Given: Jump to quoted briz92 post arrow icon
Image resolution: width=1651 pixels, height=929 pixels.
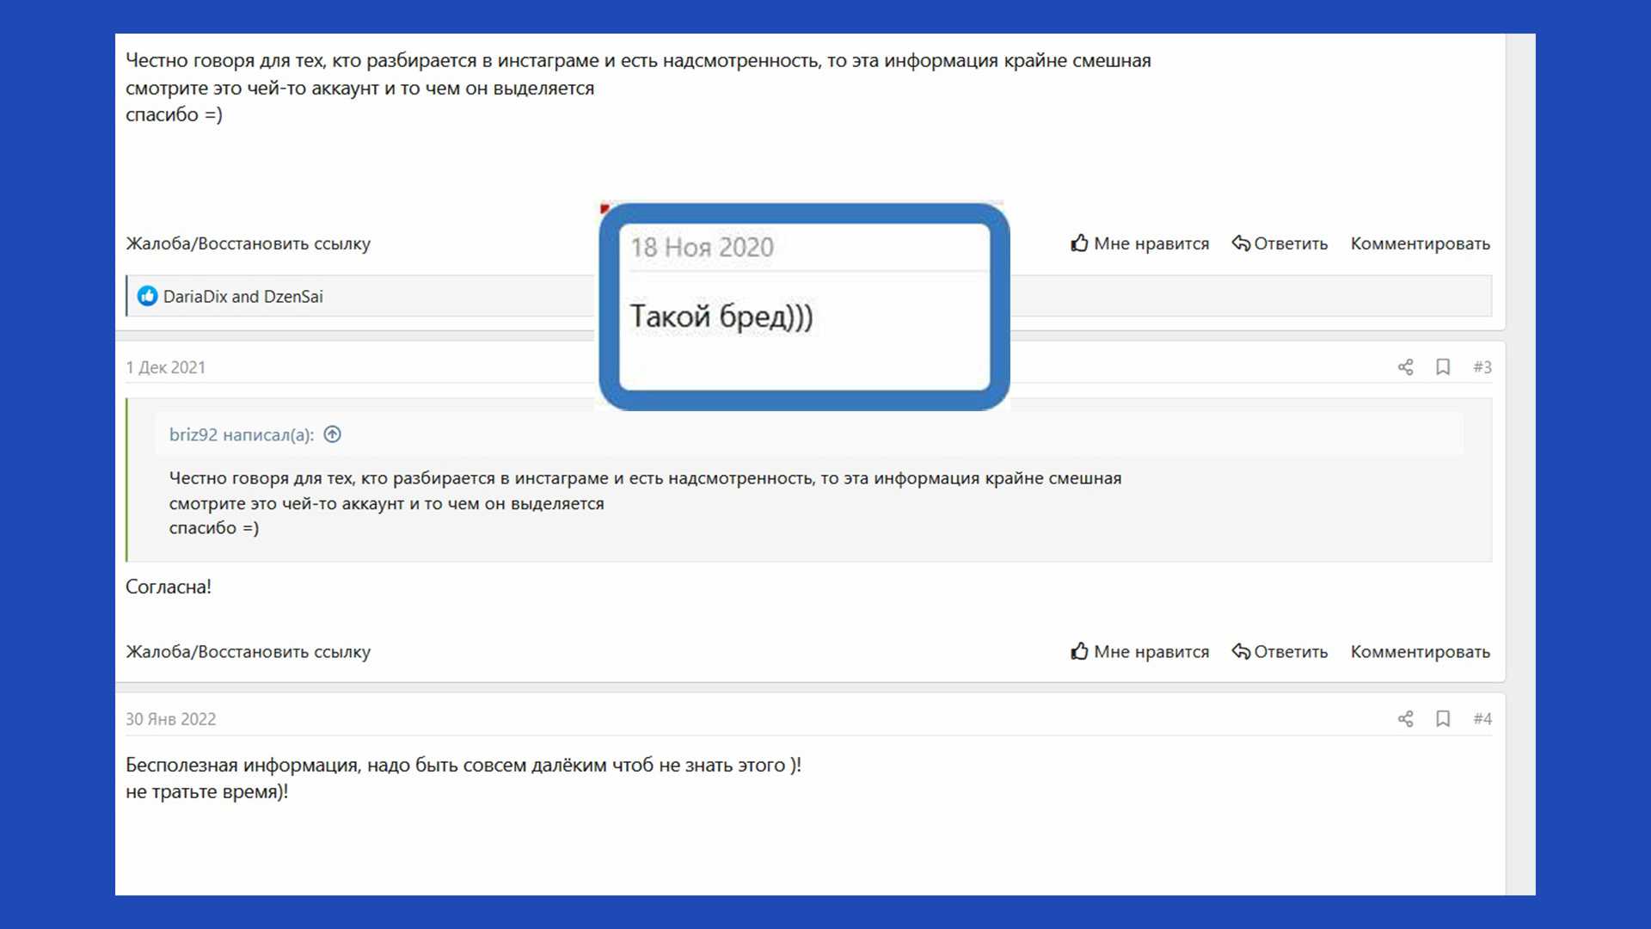Looking at the screenshot, I should click(x=333, y=435).
